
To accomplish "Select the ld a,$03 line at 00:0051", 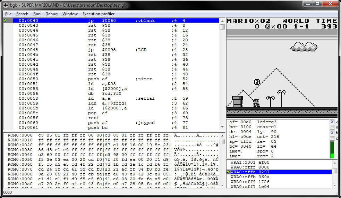I will click(x=116, y=84).
